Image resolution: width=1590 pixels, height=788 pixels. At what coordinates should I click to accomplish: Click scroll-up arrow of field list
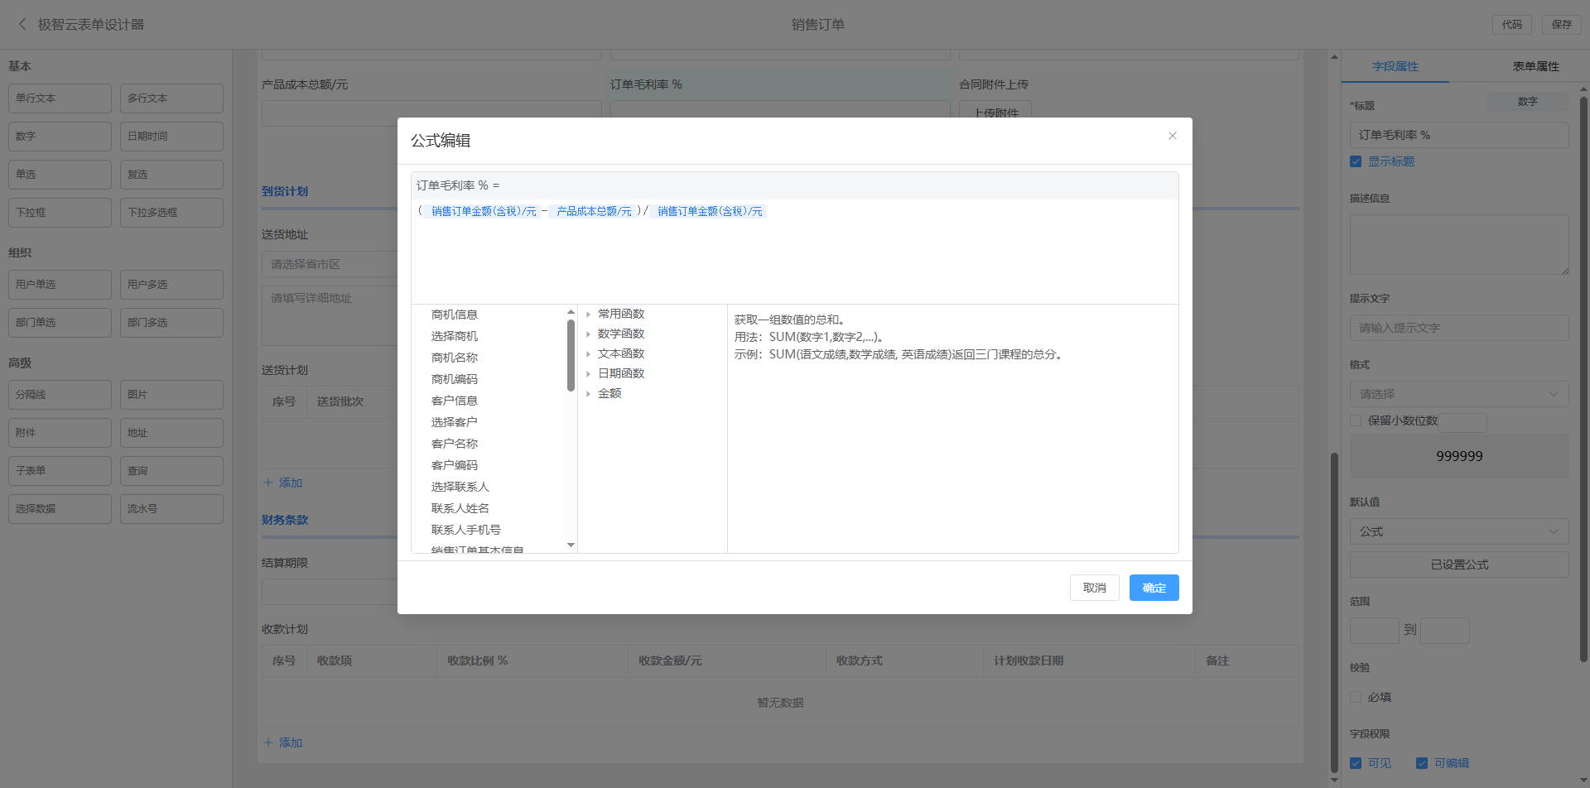571,312
